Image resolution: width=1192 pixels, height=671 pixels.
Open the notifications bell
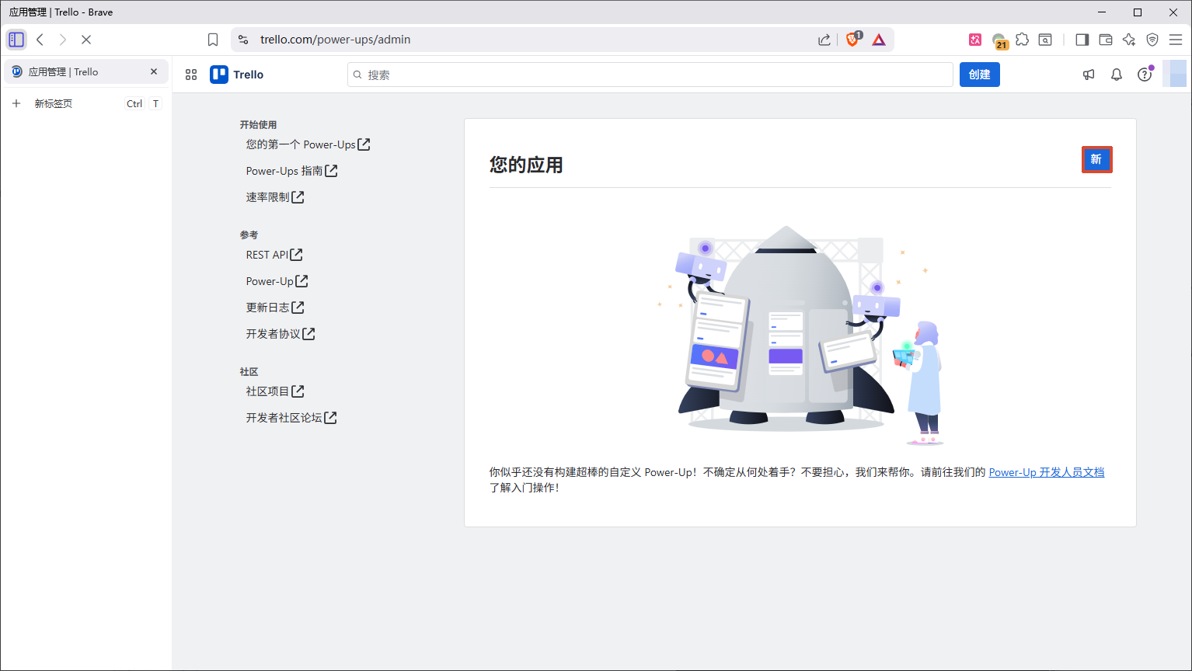pos(1117,75)
